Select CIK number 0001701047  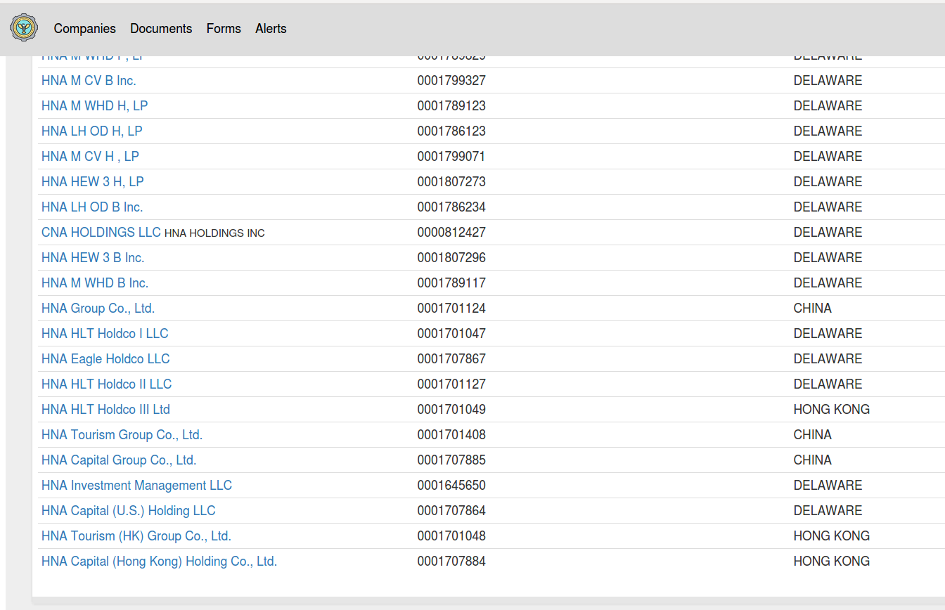click(451, 334)
